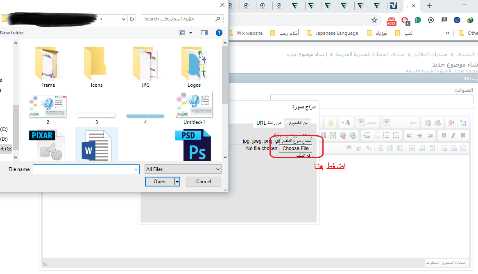Toggle the preview pane in the file dialog

[204, 33]
